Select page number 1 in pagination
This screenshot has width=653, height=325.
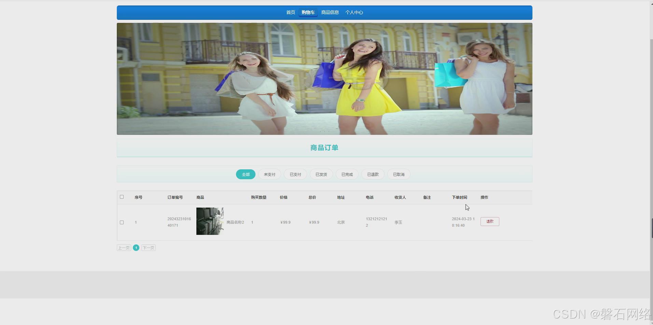pyautogui.click(x=136, y=248)
